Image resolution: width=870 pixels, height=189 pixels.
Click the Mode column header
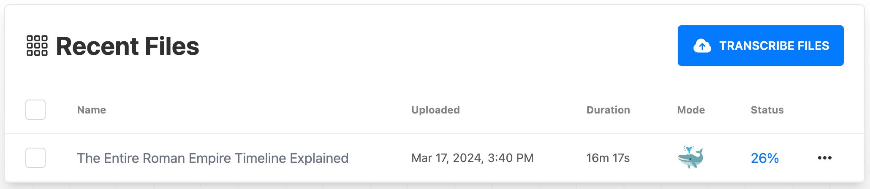coord(691,110)
